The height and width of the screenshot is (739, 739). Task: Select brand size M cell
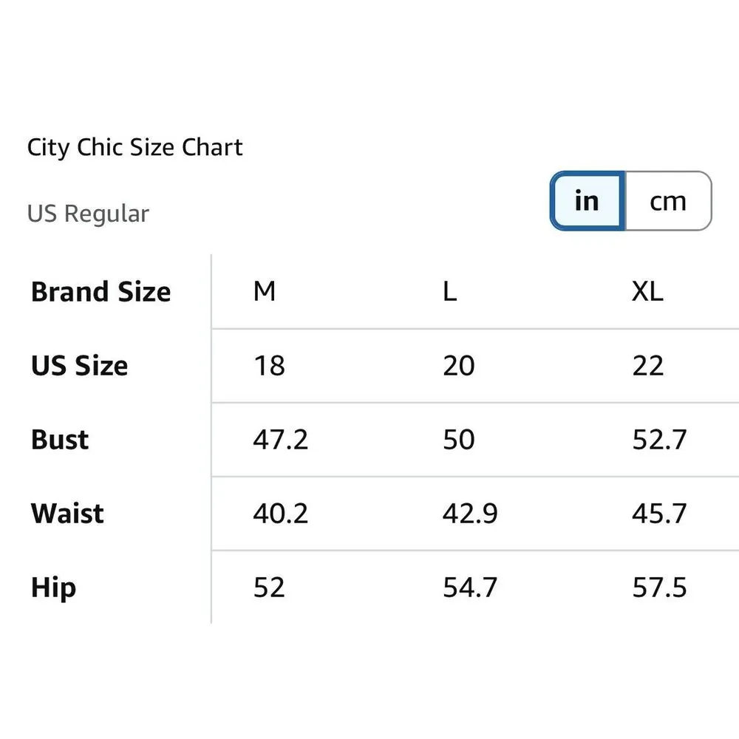(265, 292)
